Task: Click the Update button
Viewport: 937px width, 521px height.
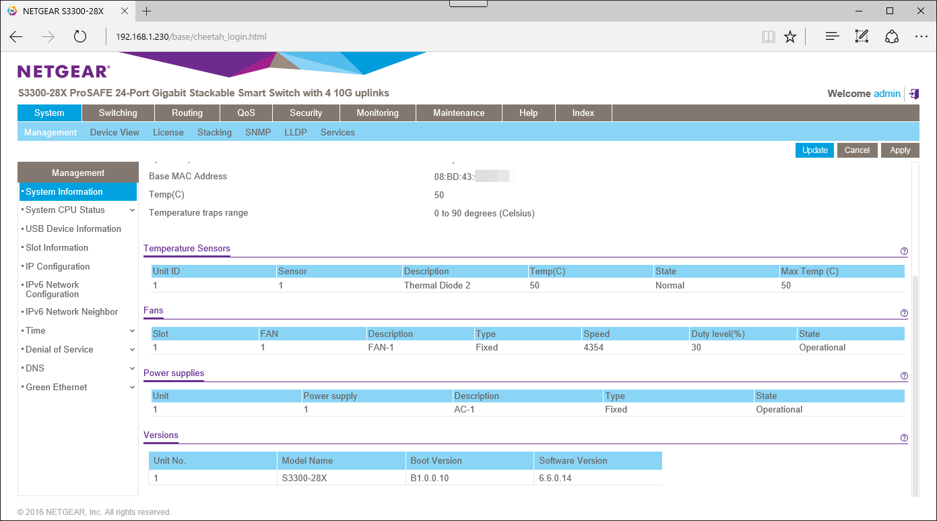Action: (x=815, y=150)
